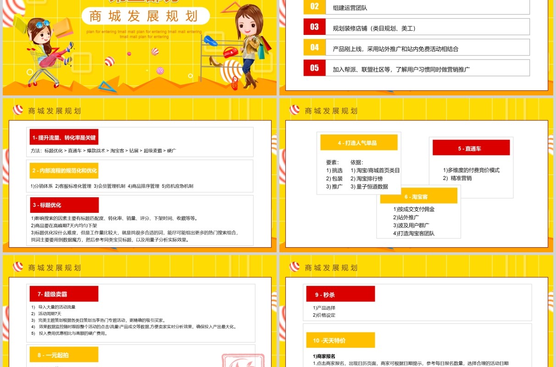Select the text '1) 挑选'
This screenshot has height=367, width=556.
point(334,170)
